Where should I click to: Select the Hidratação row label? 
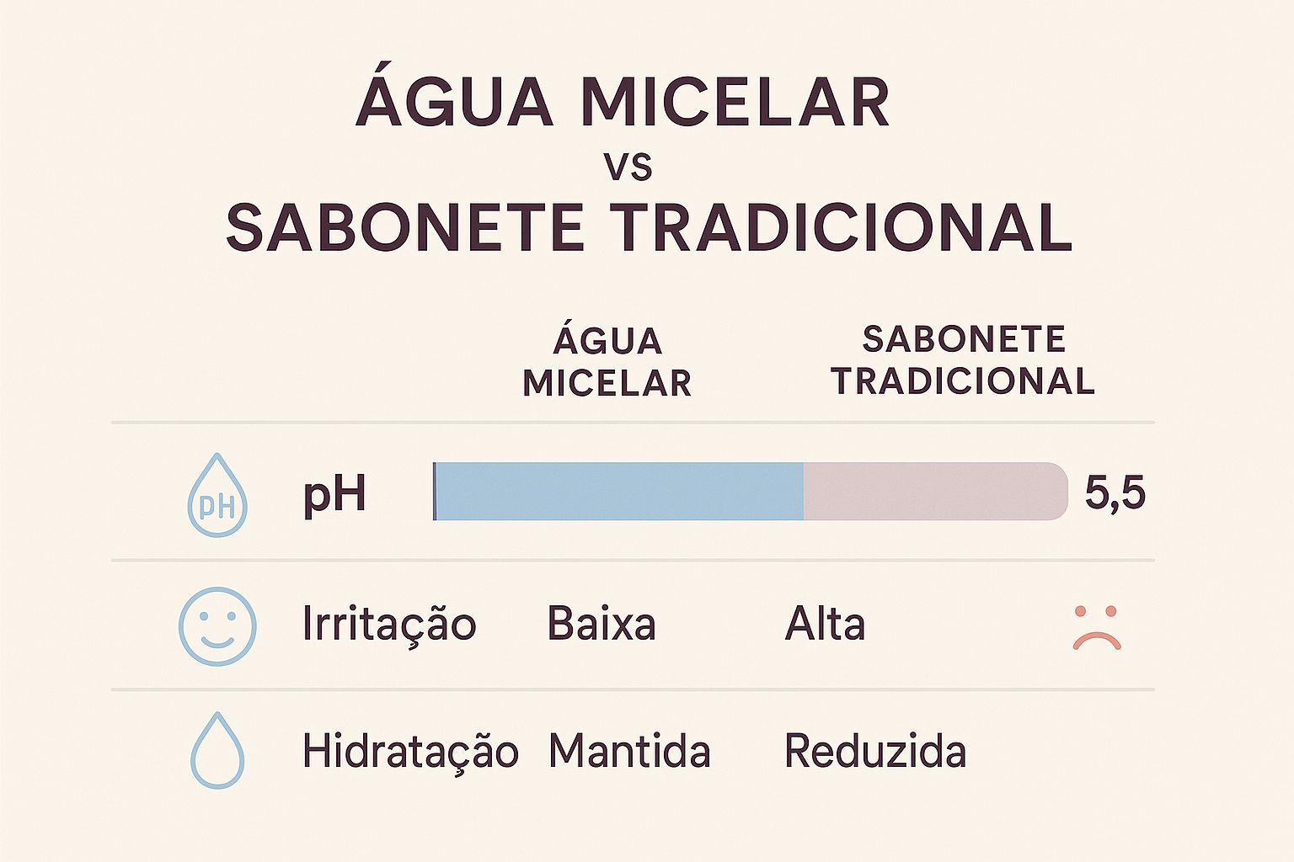click(x=410, y=751)
